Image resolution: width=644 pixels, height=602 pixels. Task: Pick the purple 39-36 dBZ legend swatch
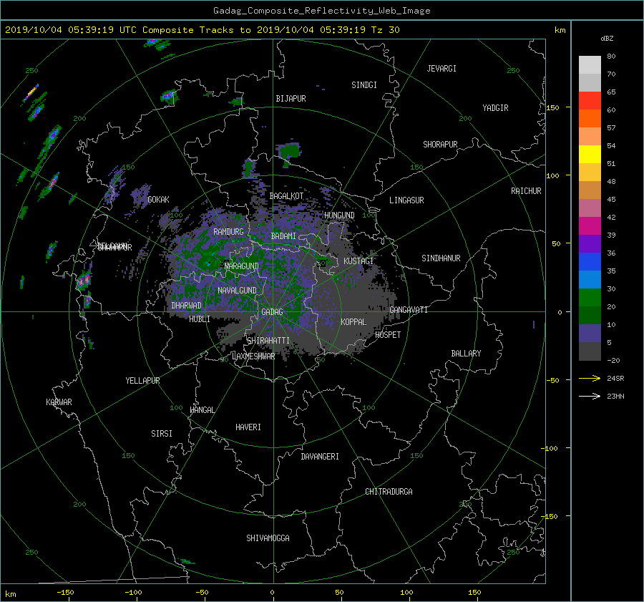click(590, 243)
